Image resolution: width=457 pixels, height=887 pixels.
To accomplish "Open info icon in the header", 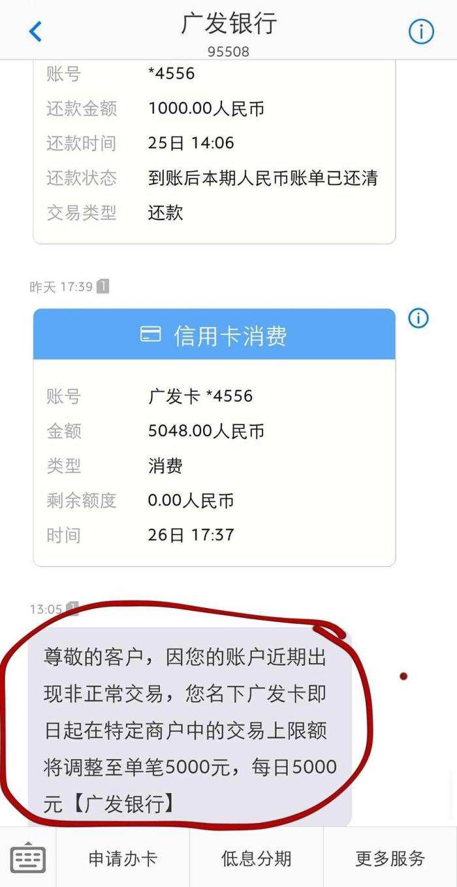I will [x=421, y=31].
